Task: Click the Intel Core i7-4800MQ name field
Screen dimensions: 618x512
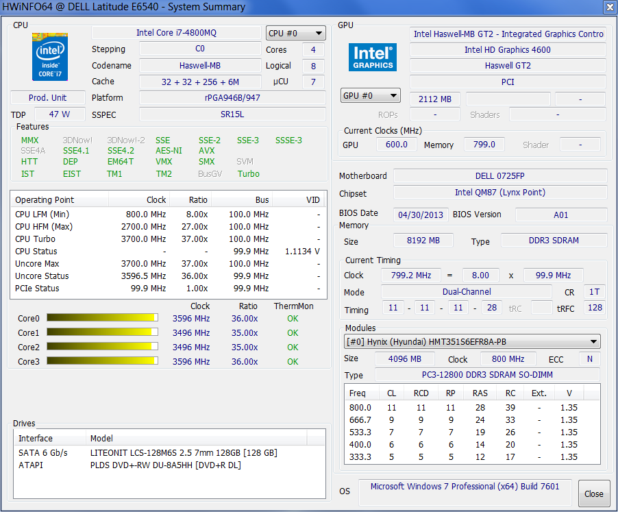Action: 176,33
